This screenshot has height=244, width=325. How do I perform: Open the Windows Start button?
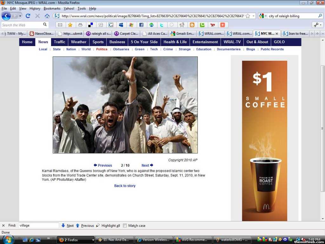coord(8,240)
